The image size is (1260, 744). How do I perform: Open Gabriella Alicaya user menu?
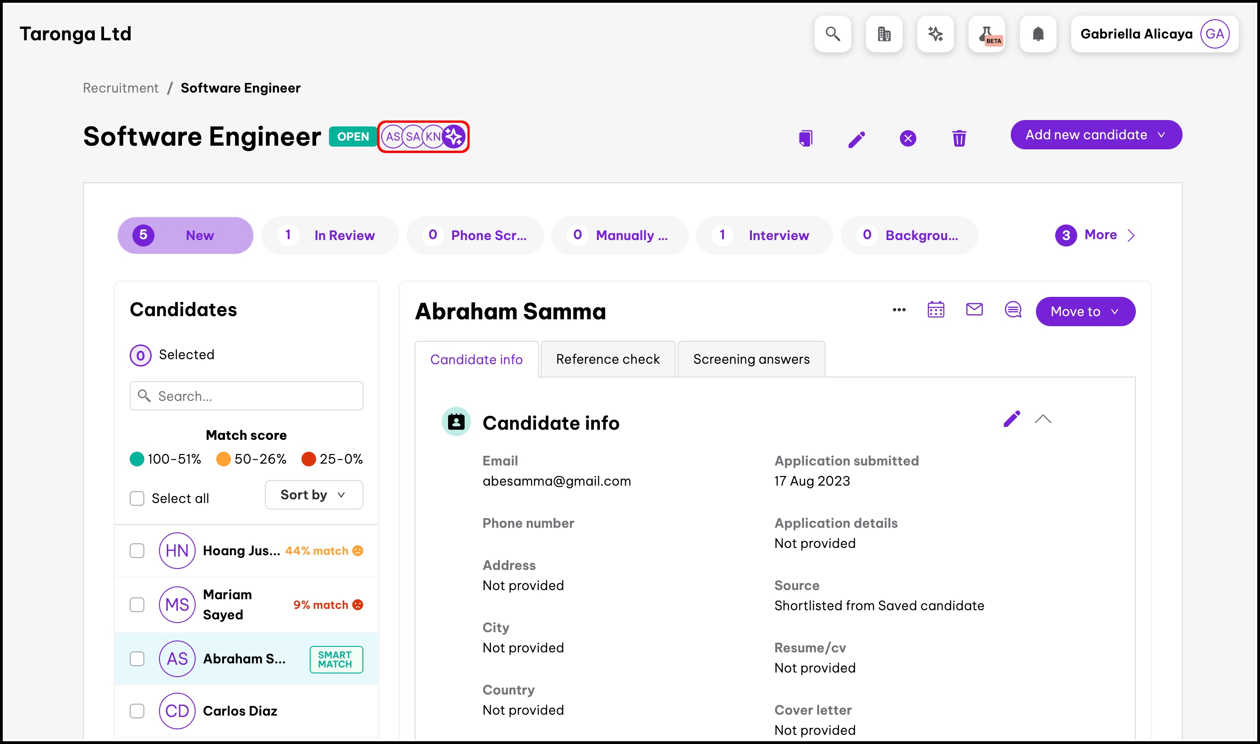(x=1155, y=34)
